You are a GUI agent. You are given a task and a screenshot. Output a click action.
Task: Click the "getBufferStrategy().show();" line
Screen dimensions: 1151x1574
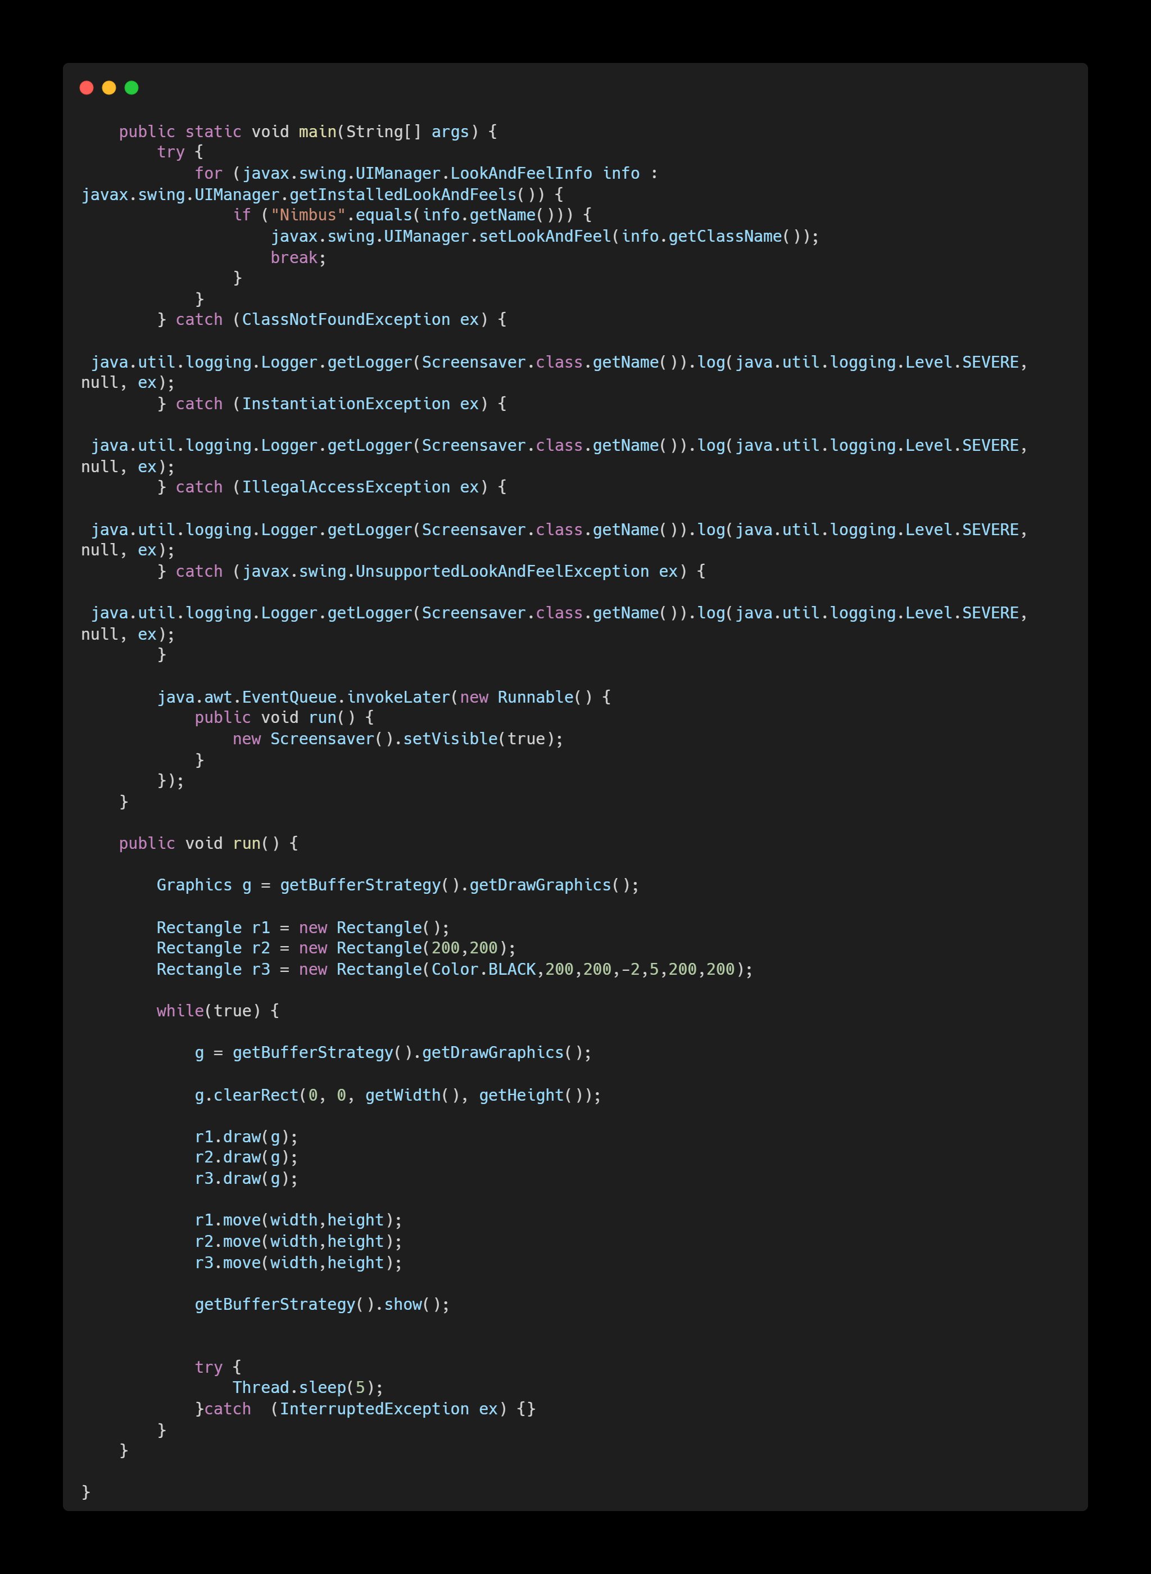[x=322, y=1304]
